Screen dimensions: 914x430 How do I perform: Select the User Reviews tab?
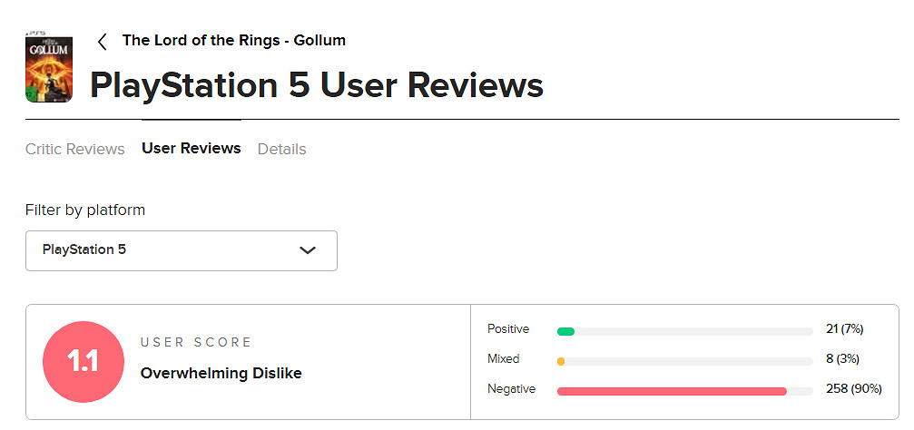(x=191, y=149)
